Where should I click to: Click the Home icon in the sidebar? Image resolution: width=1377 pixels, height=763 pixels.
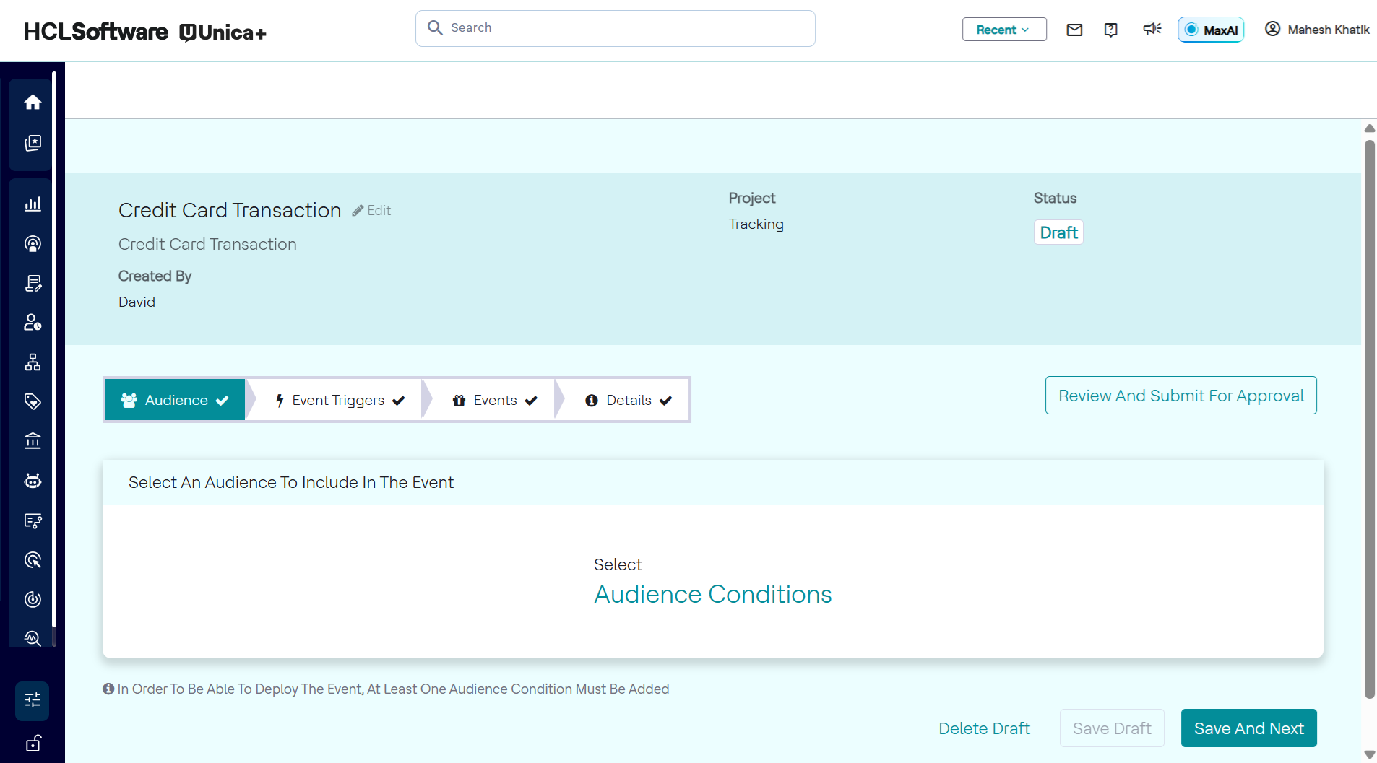point(33,103)
